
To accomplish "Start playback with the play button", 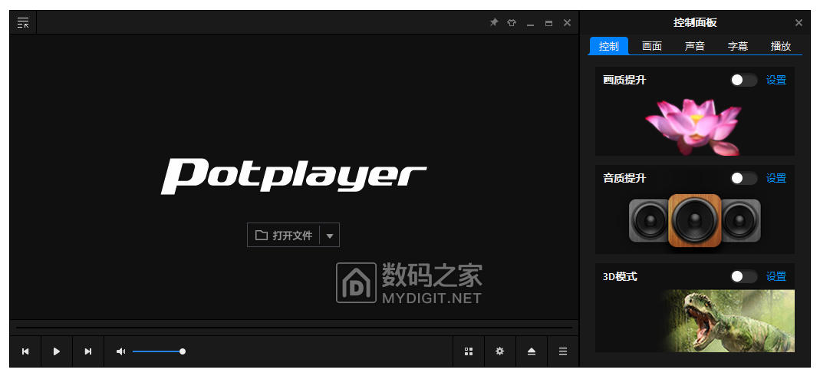I will [x=57, y=351].
